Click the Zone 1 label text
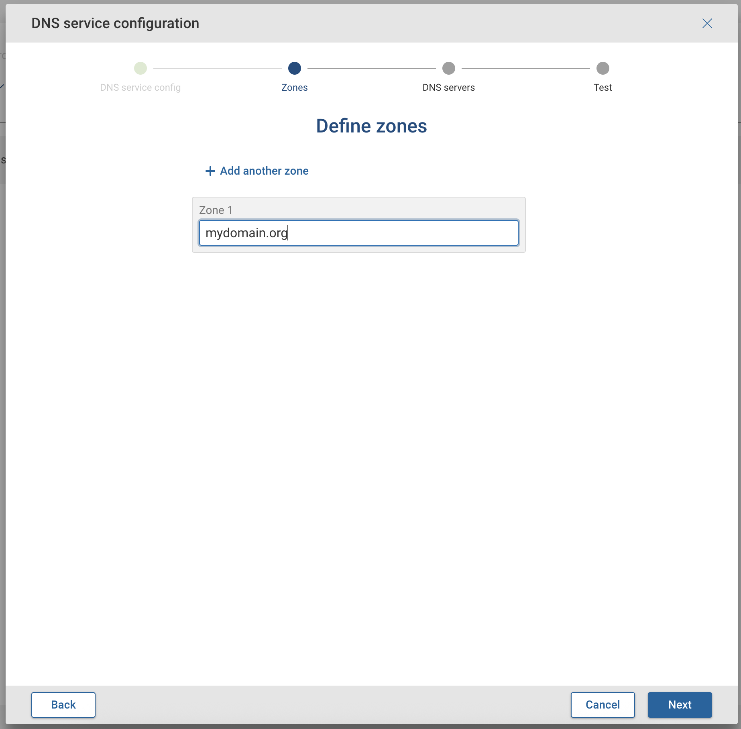Viewport: 741px width, 729px height. (216, 210)
